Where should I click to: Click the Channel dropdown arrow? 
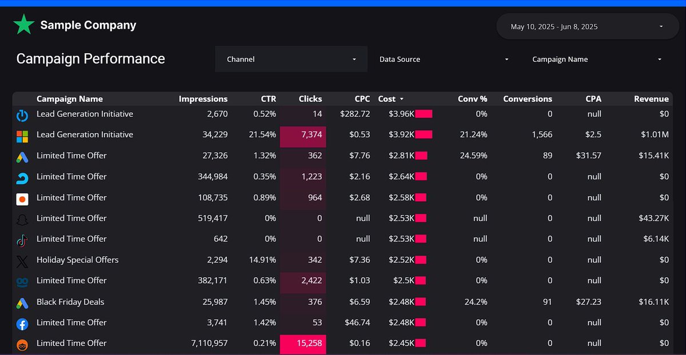(354, 59)
